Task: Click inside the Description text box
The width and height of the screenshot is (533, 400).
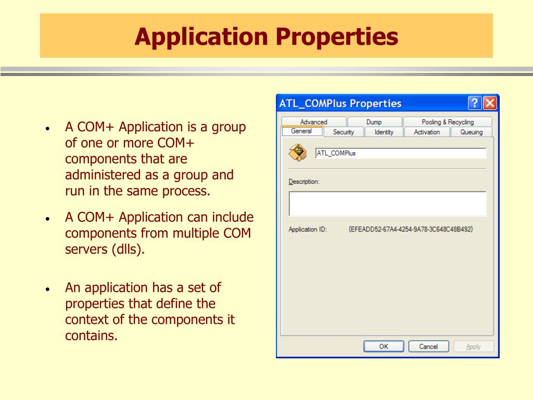Action: [x=387, y=203]
